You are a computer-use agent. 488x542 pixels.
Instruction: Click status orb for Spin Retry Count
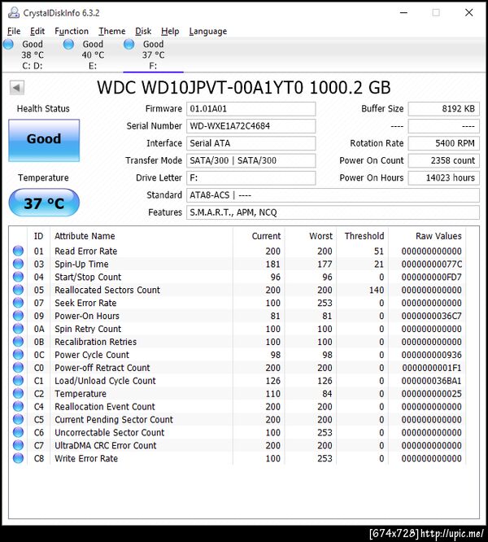click(18, 329)
